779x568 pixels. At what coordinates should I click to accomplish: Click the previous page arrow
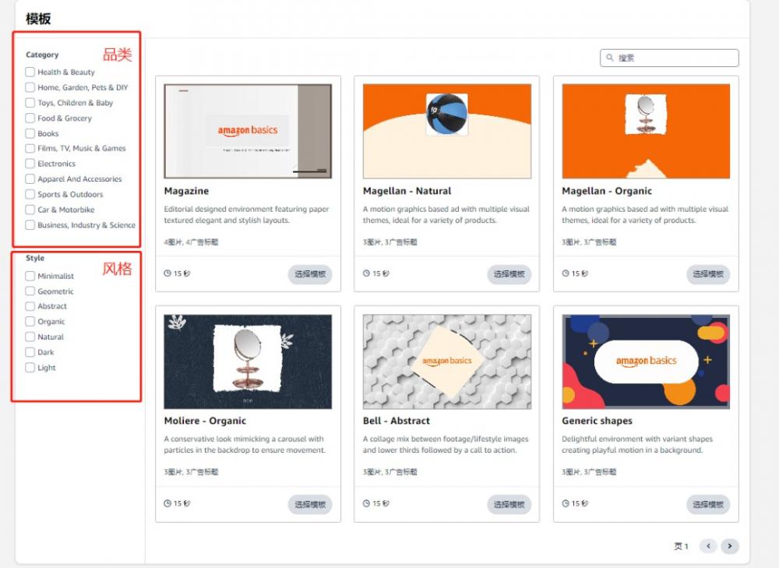[708, 546]
